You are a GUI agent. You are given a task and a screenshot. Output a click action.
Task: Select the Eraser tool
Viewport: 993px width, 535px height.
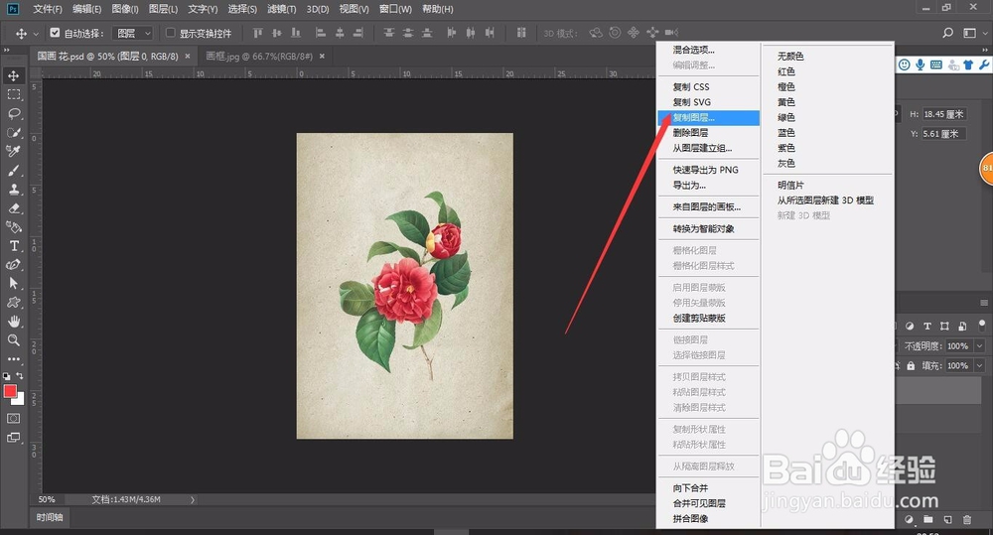[x=13, y=208]
